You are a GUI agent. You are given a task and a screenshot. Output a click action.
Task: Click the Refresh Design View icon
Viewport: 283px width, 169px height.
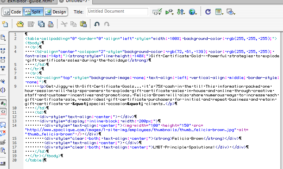208,12
